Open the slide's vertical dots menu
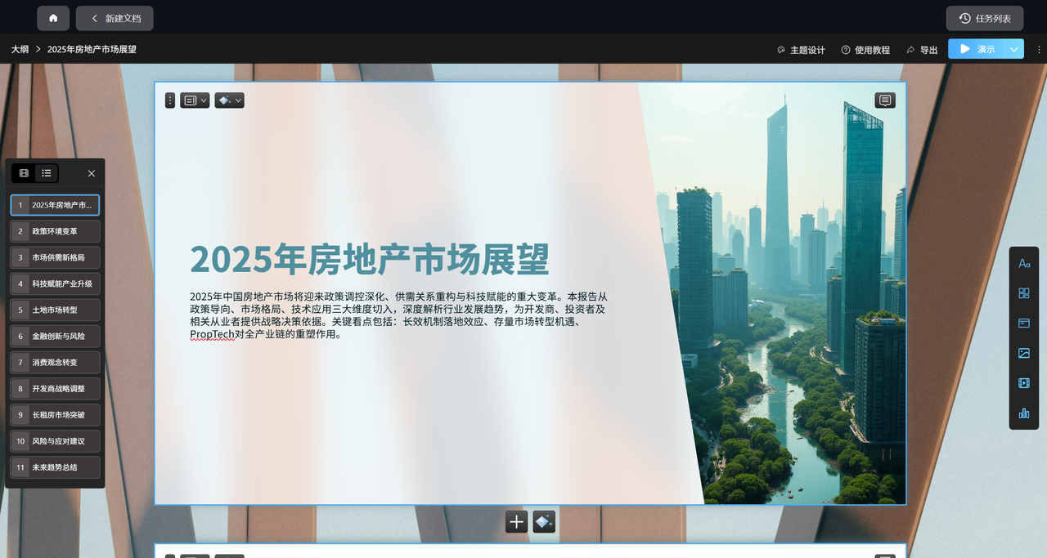1047x558 pixels. [x=170, y=100]
